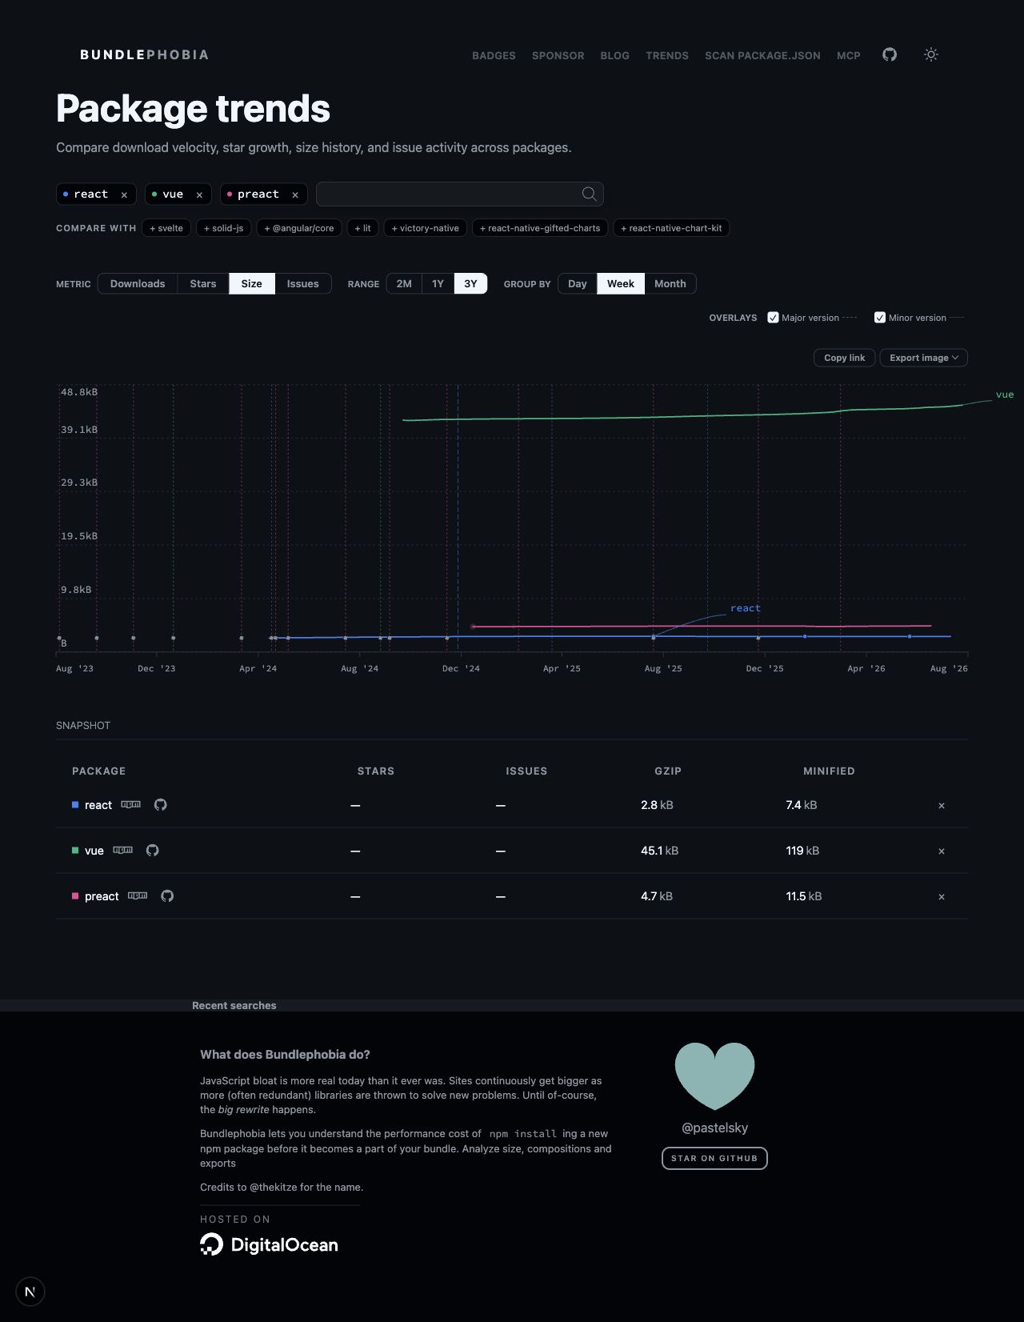Open the vue package link in the table
This screenshot has width=1024, height=1322.
click(94, 851)
